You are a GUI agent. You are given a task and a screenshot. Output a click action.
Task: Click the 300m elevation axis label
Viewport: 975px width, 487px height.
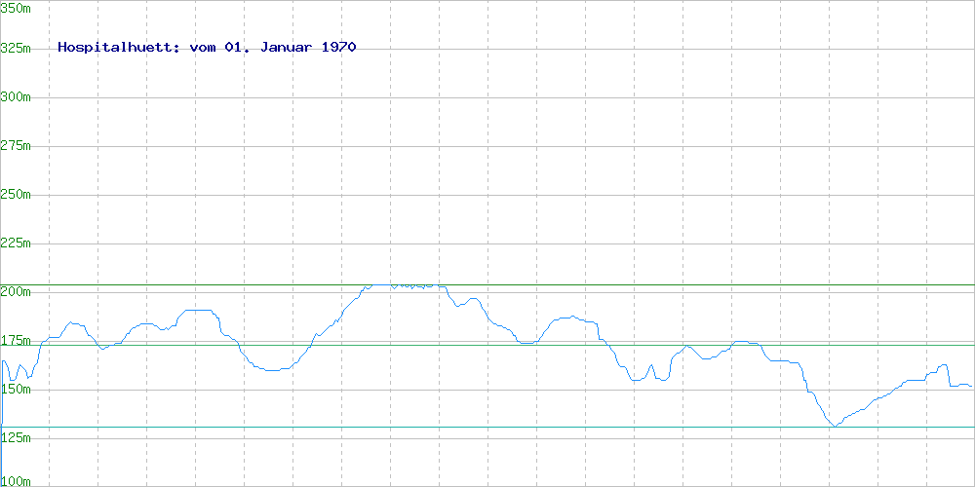pos(16,96)
